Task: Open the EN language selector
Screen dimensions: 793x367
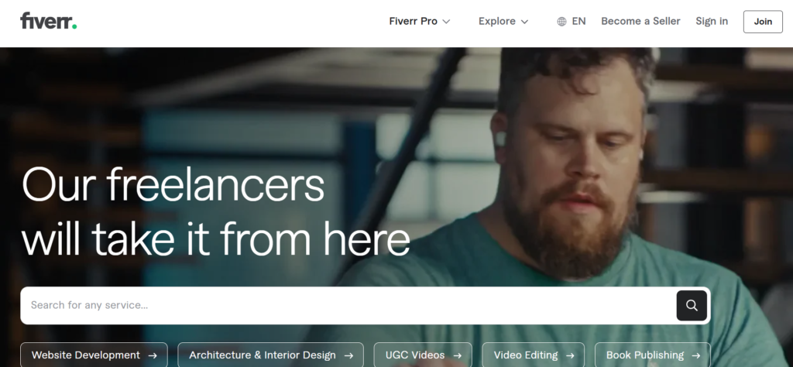Action: (x=572, y=21)
